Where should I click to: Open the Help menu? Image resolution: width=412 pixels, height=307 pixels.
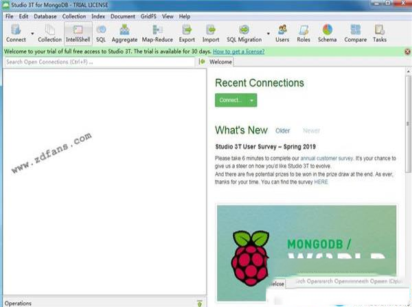pos(185,16)
